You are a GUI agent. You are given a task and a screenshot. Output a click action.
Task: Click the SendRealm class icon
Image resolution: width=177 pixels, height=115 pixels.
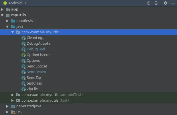point(24,72)
